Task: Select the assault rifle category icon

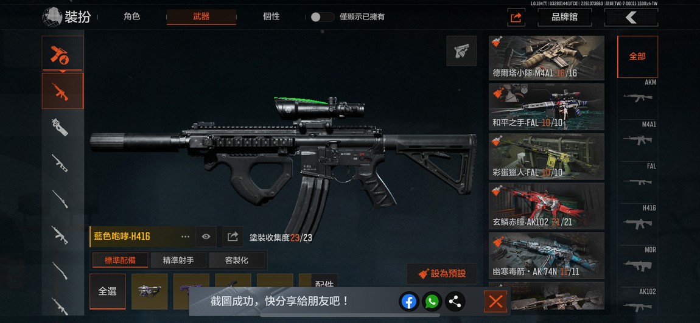Action: coord(63,91)
